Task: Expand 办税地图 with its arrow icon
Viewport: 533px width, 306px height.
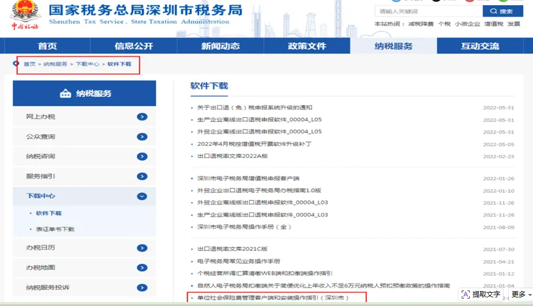Action: click(142, 268)
